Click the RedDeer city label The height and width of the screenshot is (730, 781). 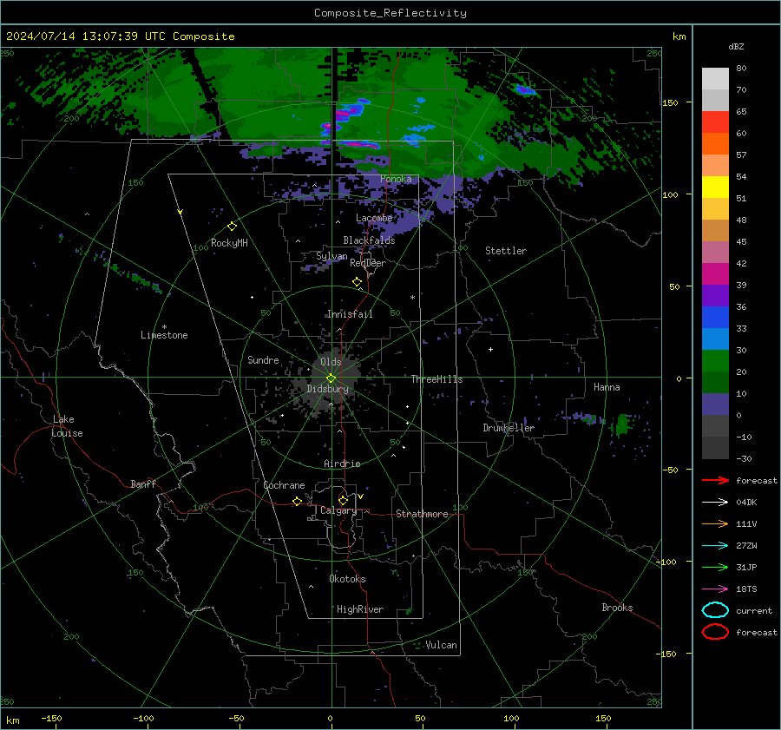coord(368,263)
